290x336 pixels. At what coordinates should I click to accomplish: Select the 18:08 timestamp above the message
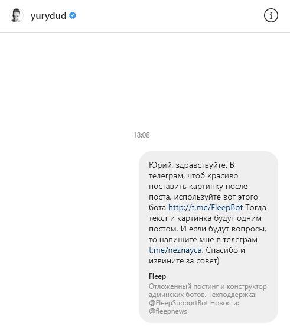[142, 135]
